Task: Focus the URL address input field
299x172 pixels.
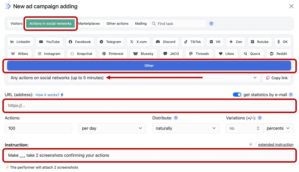Action: pyautogui.click(x=149, y=106)
